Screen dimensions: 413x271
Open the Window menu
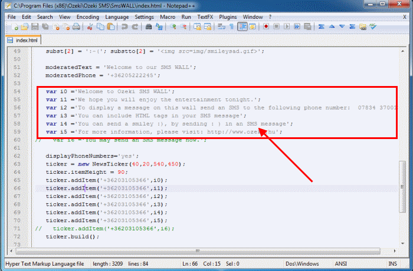point(253,17)
